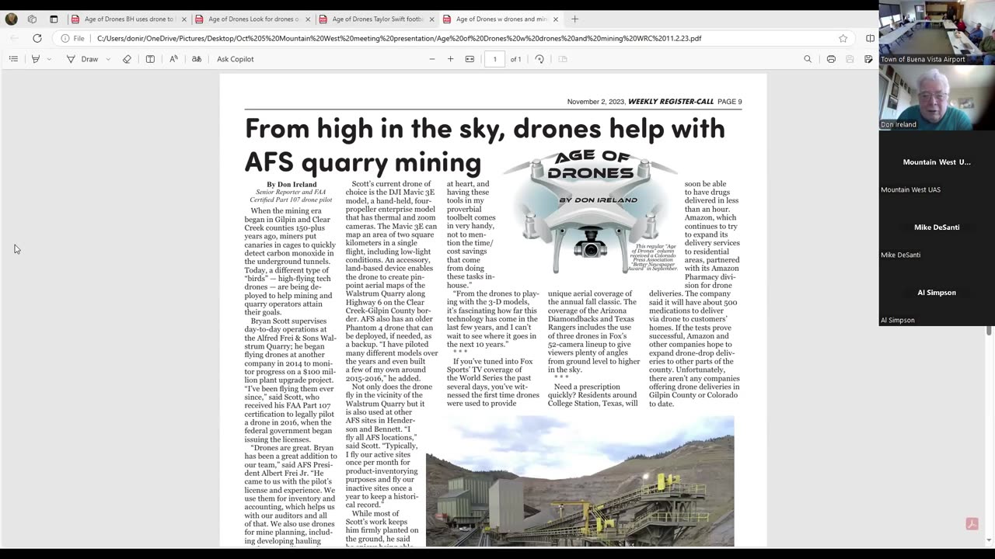Click the quarry photo in the article
The height and width of the screenshot is (559, 995).
580,481
